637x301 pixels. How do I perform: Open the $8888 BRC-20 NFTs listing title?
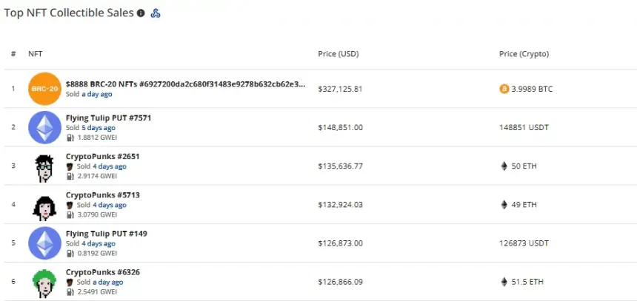(x=186, y=84)
